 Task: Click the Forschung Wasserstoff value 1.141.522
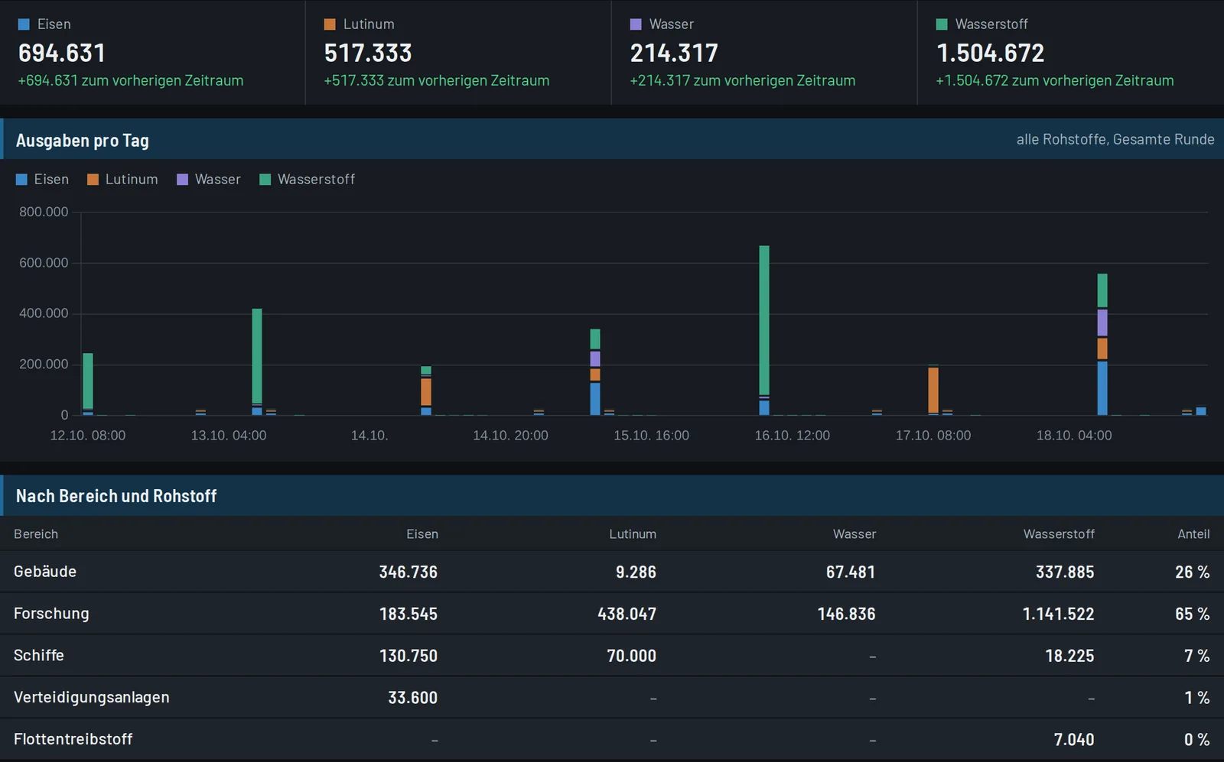(1059, 614)
